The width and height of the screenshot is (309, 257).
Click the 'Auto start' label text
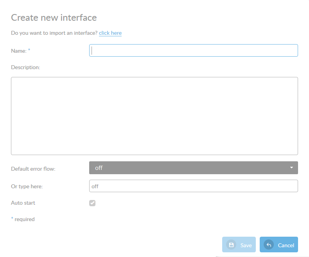click(x=23, y=203)
